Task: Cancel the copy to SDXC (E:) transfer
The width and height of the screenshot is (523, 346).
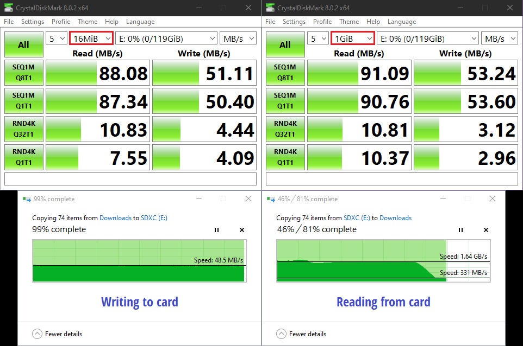Action: click(242, 230)
